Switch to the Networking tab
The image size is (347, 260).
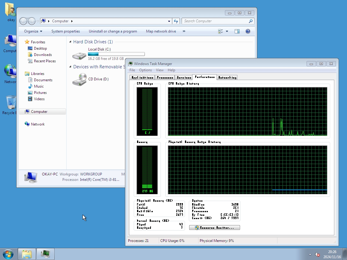pos(227,77)
